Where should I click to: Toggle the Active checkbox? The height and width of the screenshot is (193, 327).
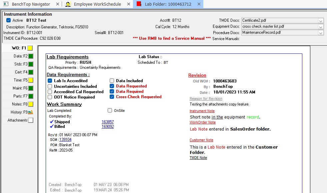(x=9, y=20)
